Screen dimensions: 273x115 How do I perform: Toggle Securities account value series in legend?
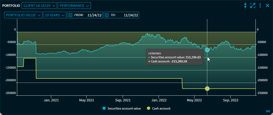pyautogui.click(x=125, y=108)
